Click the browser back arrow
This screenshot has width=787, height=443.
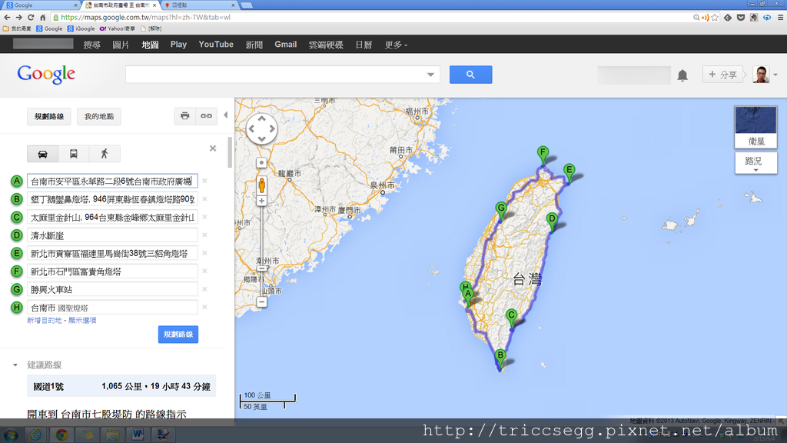coord(7,17)
